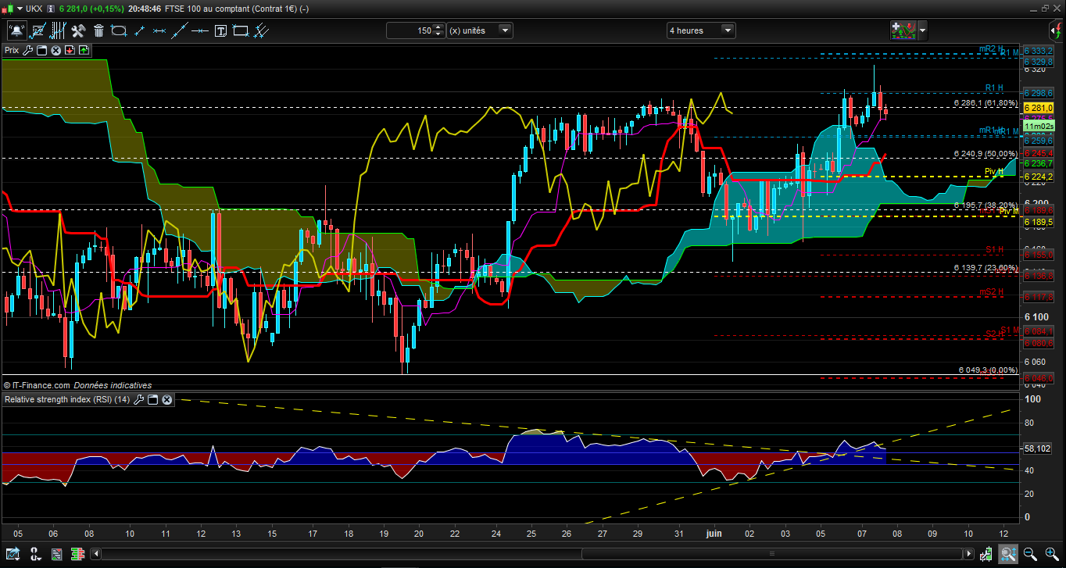Click the bottom bar striped list icon
Image resolution: width=1066 pixels, height=568 pixels.
click(56, 555)
